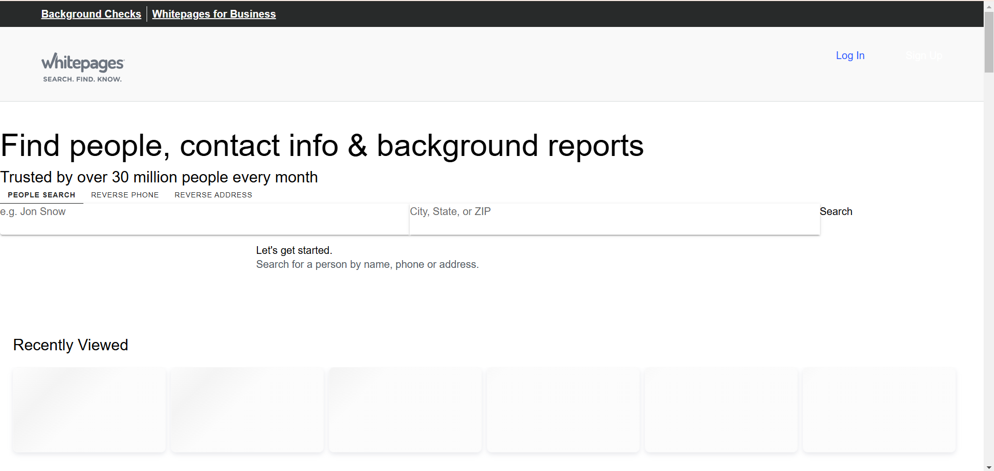The image size is (994, 471).
Task: Switch to the Reverse Phone tab
Action: click(x=125, y=195)
